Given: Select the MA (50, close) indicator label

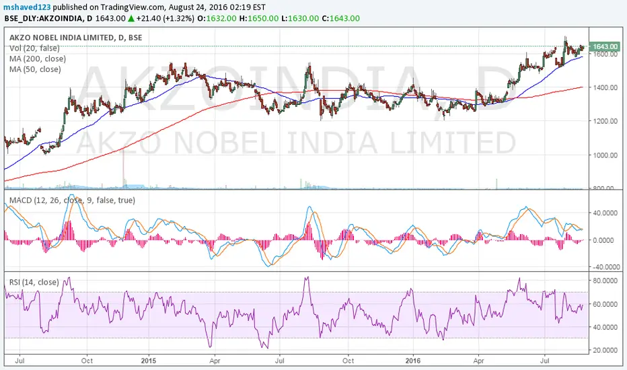Looking at the screenshot, I should point(35,69).
